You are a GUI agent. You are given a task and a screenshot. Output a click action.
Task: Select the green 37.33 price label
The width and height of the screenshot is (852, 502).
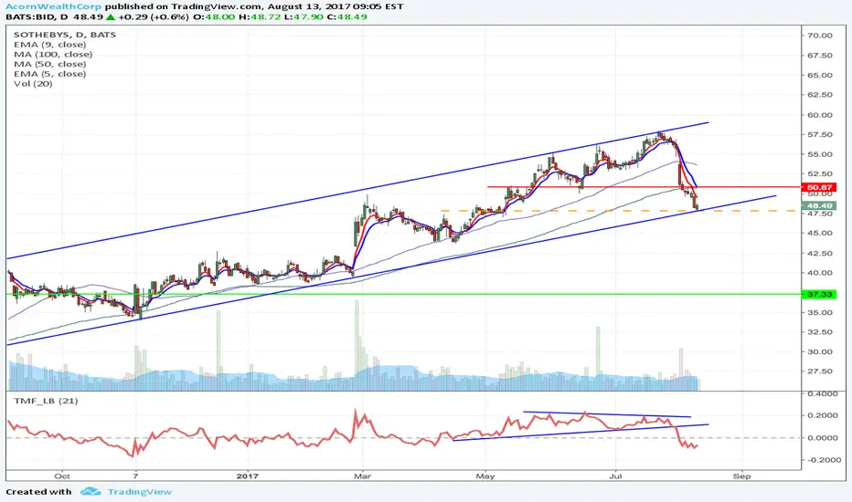click(819, 294)
